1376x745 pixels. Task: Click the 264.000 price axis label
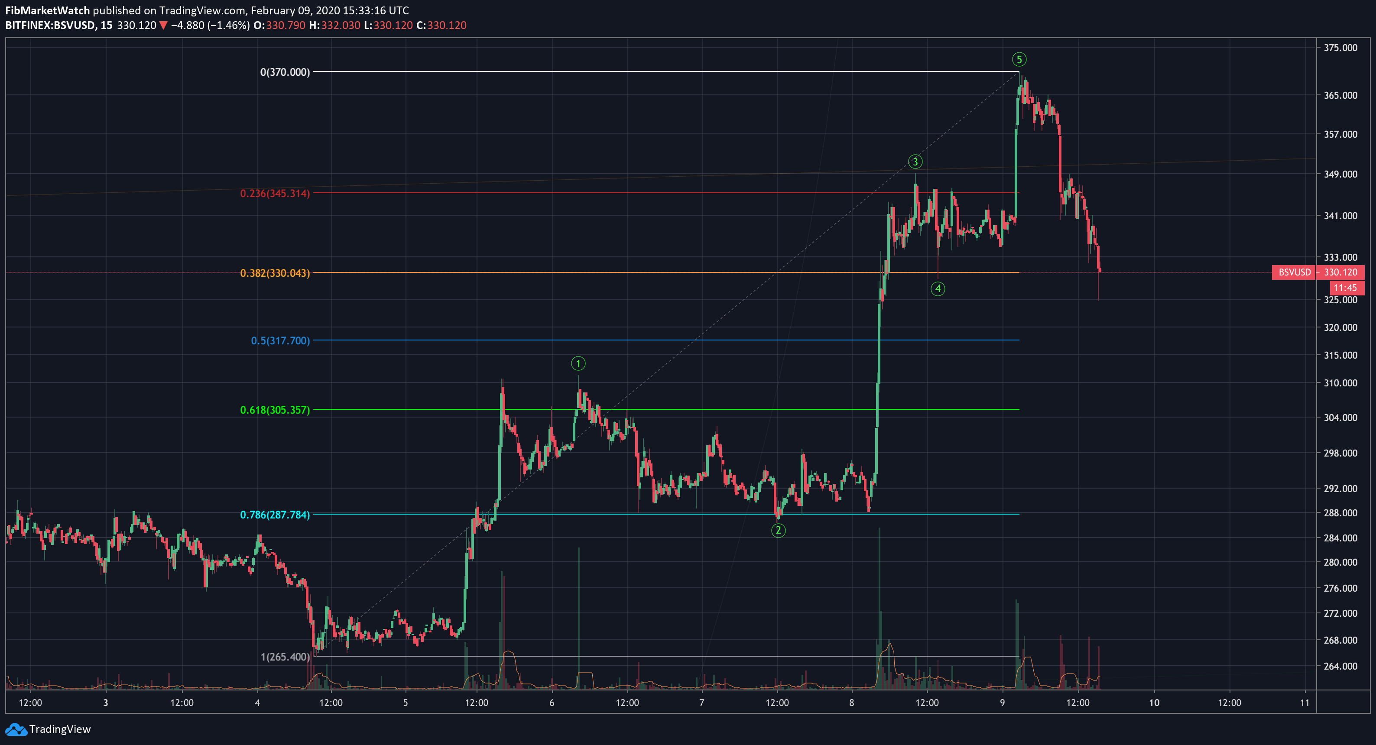point(1340,666)
